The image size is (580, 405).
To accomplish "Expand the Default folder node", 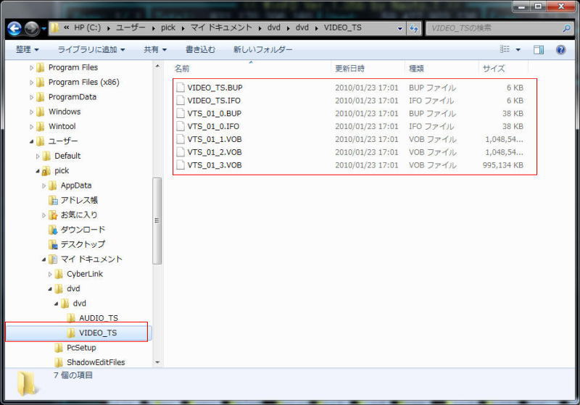I will click(x=38, y=156).
